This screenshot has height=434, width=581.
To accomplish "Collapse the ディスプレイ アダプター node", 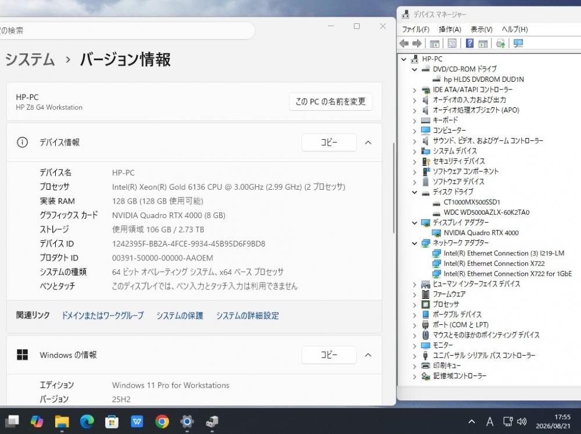I will pos(415,223).
